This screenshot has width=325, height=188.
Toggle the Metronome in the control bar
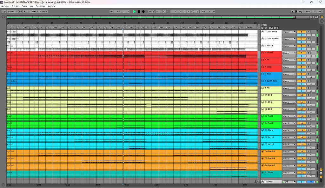pos(34,12)
